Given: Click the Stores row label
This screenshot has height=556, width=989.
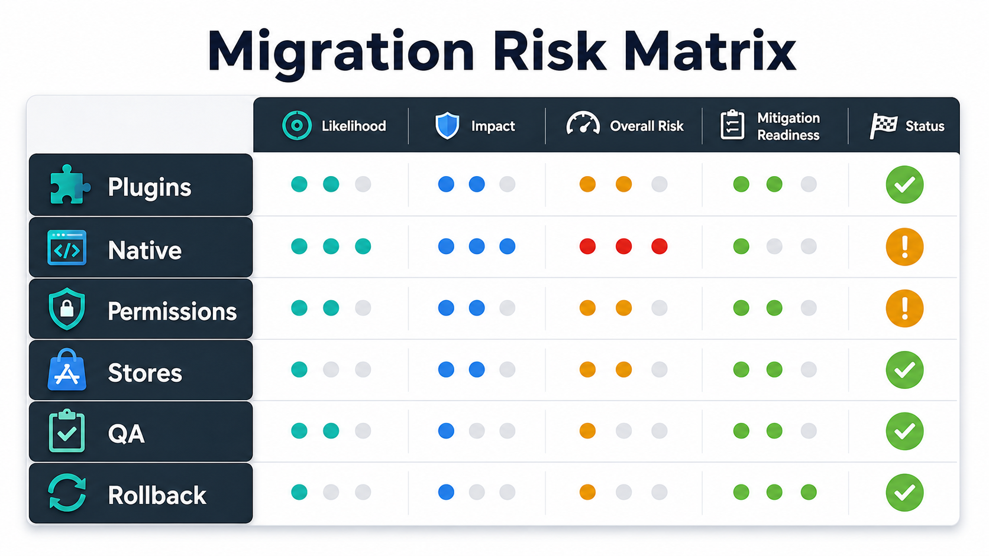Looking at the screenshot, I should pyautogui.click(x=145, y=373).
